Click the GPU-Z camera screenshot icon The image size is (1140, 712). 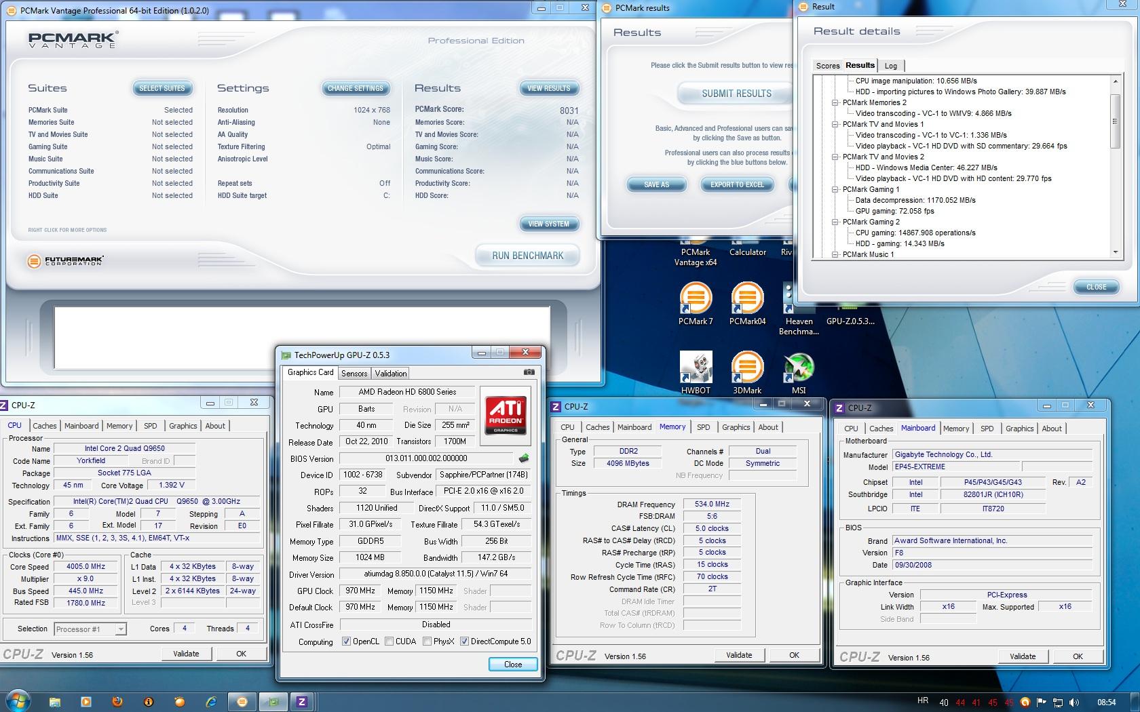(x=529, y=372)
